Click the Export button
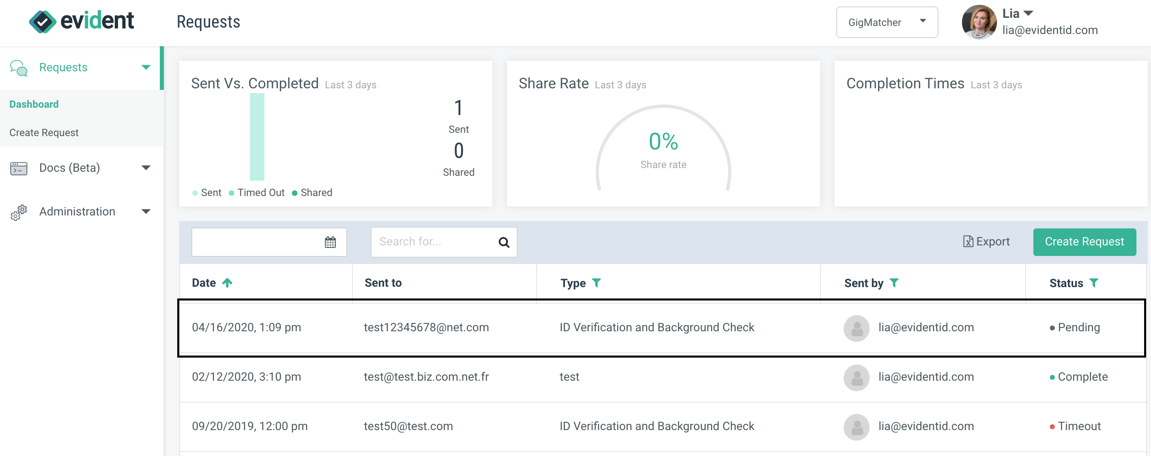 click(986, 241)
